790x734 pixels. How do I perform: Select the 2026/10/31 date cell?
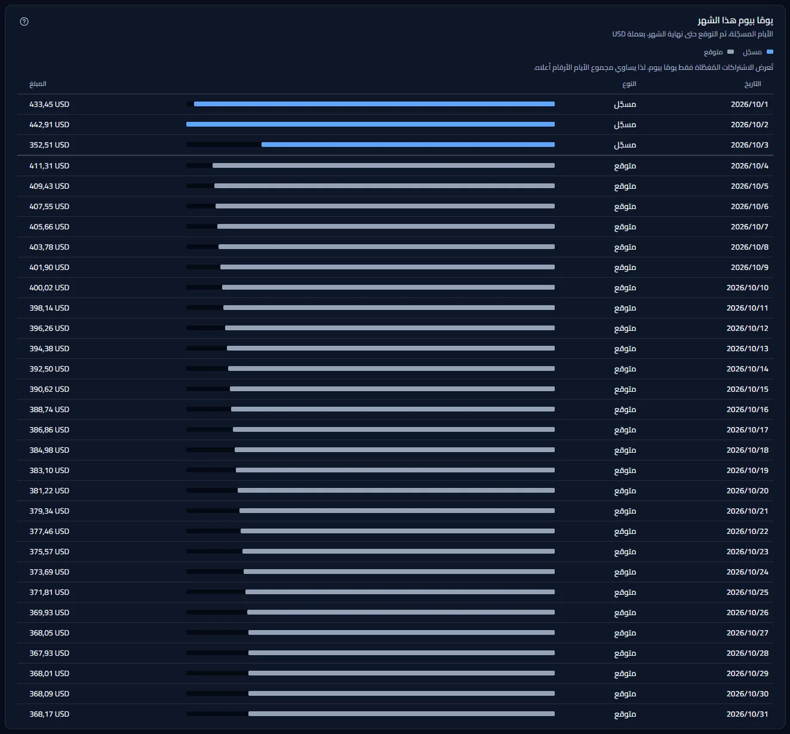point(748,714)
